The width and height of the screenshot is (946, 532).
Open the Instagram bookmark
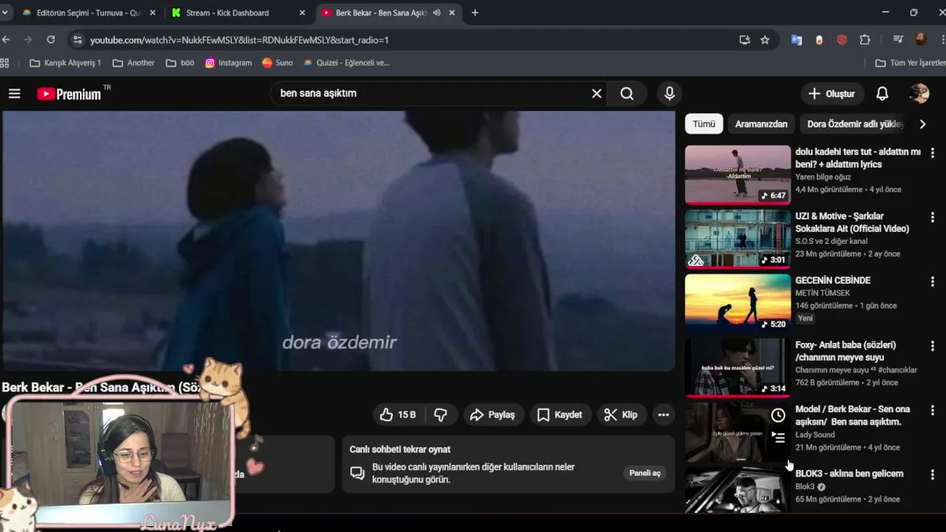228,63
